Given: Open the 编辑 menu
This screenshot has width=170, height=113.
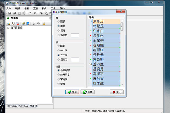Looking at the screenshot, I should (18, 8).
